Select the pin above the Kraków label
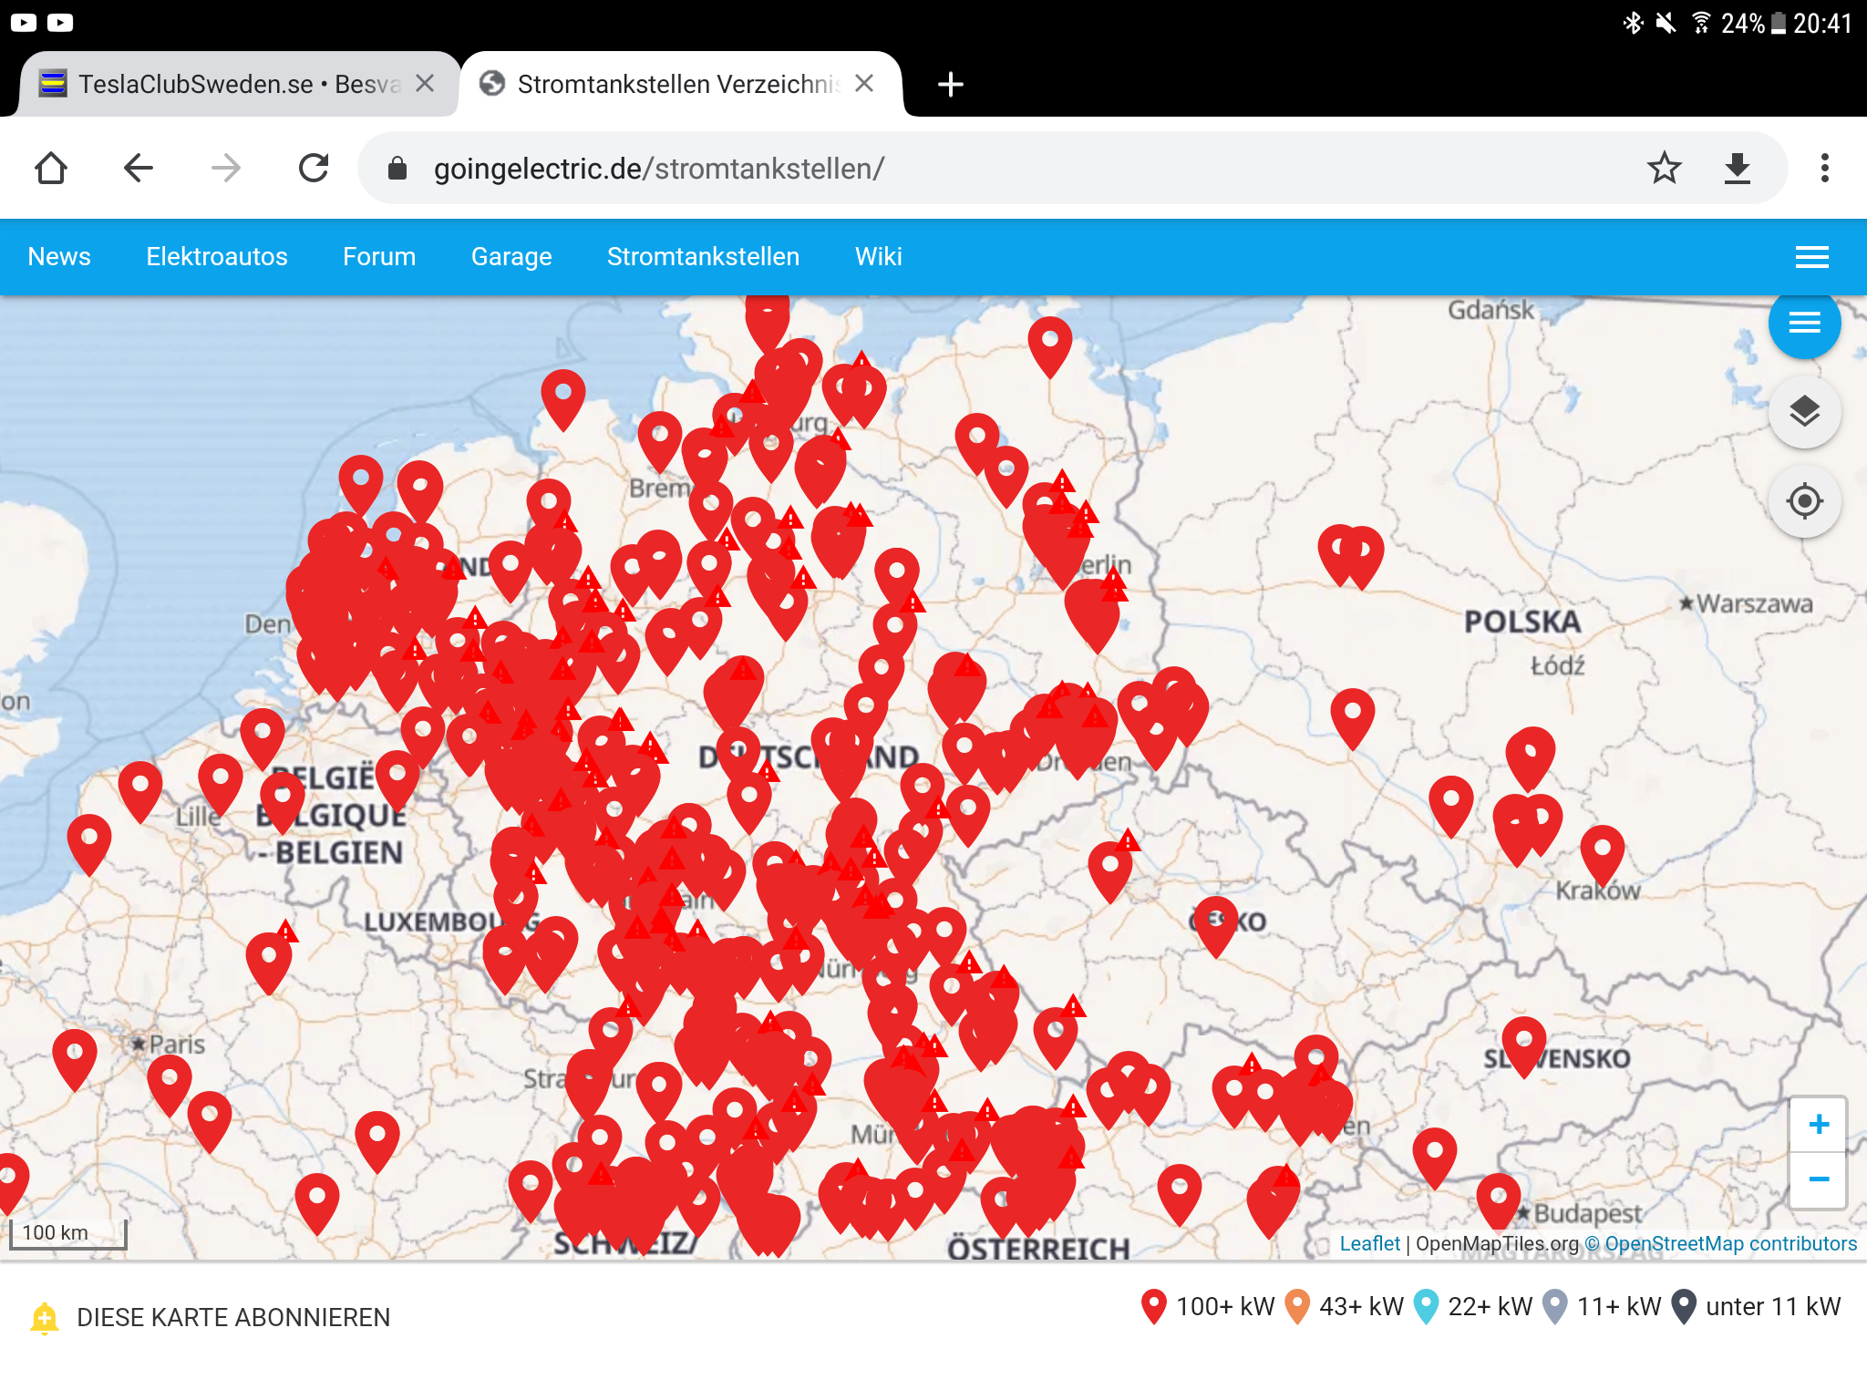 pyautogui.click(x=1603, y=855)
